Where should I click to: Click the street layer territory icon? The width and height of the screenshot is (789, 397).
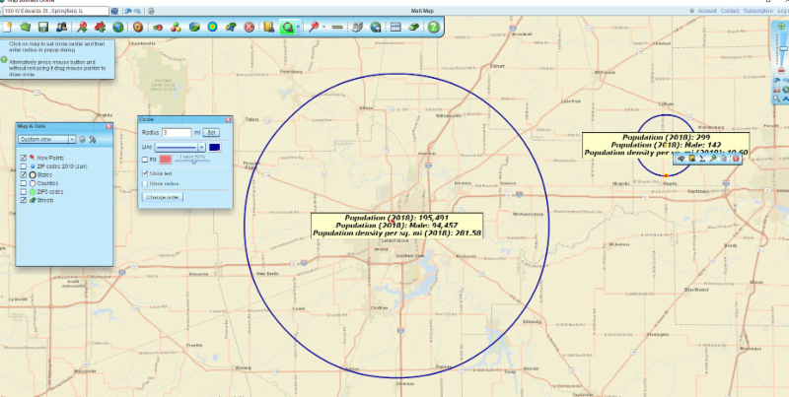pyautogui.click(x=231, y=28)
